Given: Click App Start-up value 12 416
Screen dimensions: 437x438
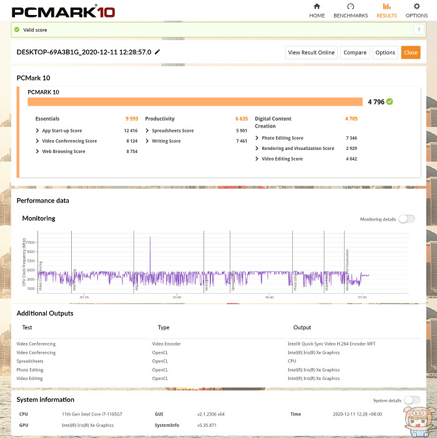Looking at the screenshot, I should pyautogui.click(x=130, y=131).
